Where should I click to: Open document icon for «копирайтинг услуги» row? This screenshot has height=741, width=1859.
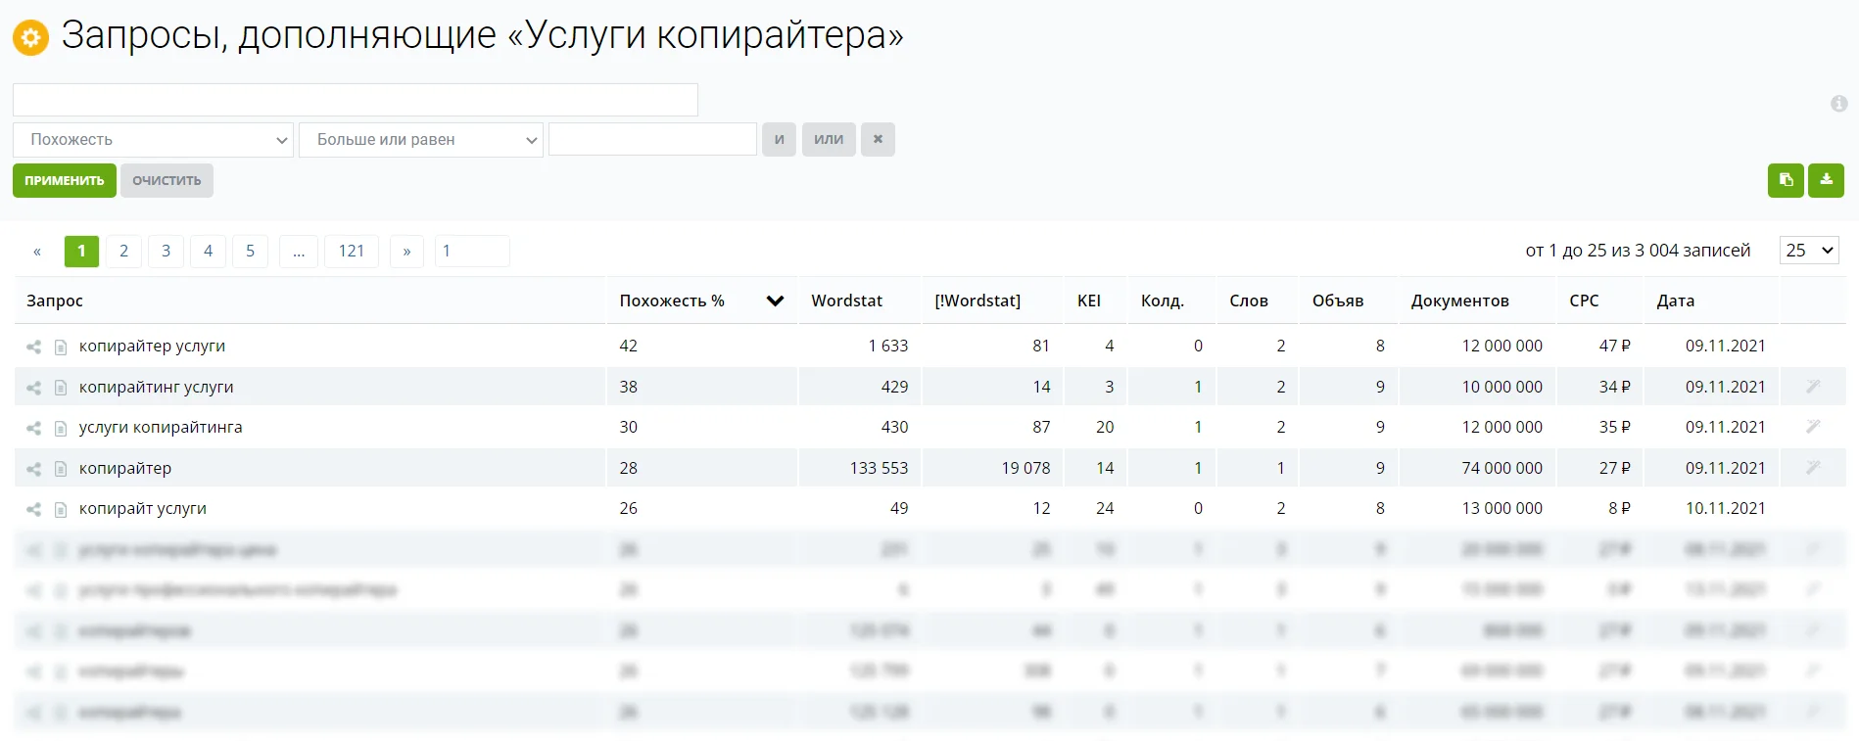click(61, 388)
